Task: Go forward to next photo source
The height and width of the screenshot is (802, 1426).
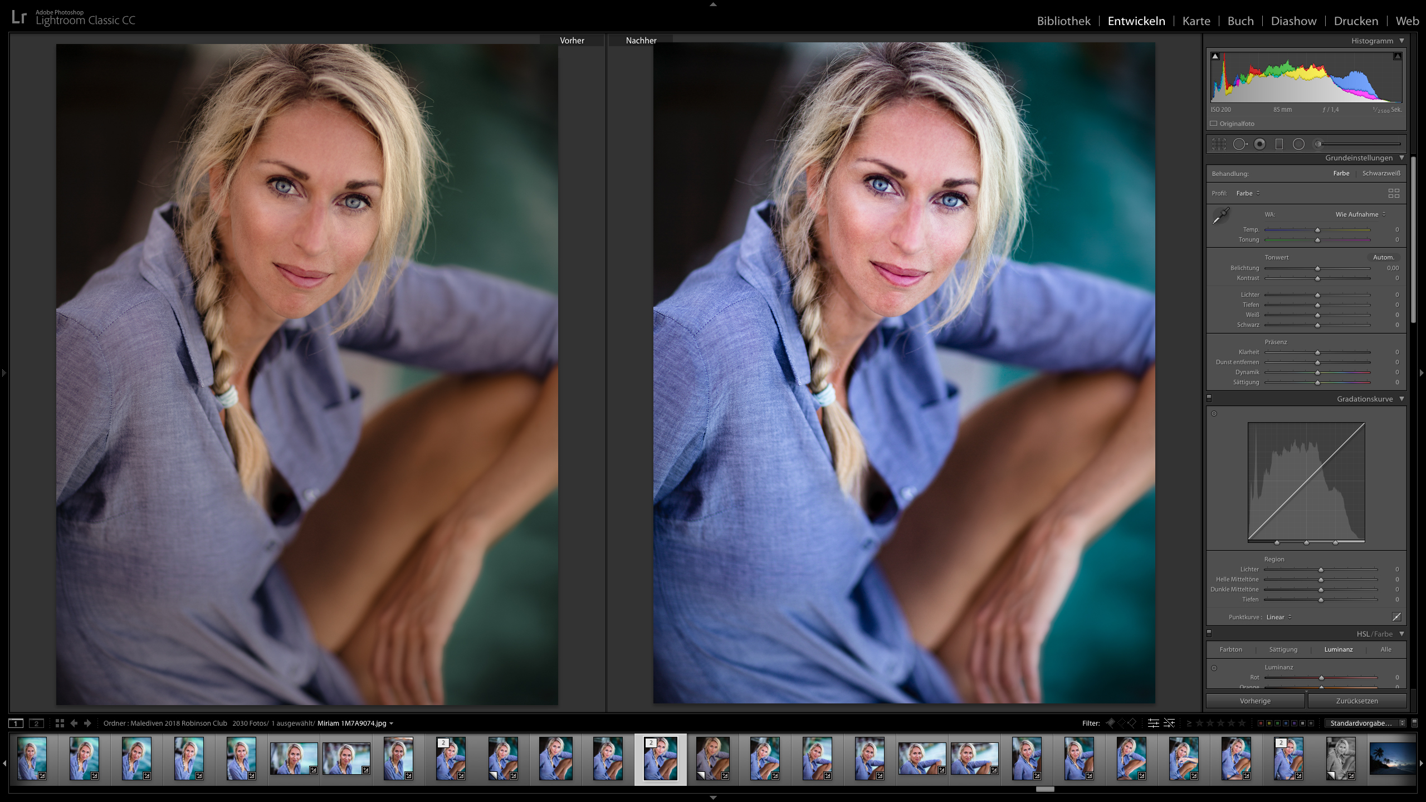Action: tap(87, 723)
